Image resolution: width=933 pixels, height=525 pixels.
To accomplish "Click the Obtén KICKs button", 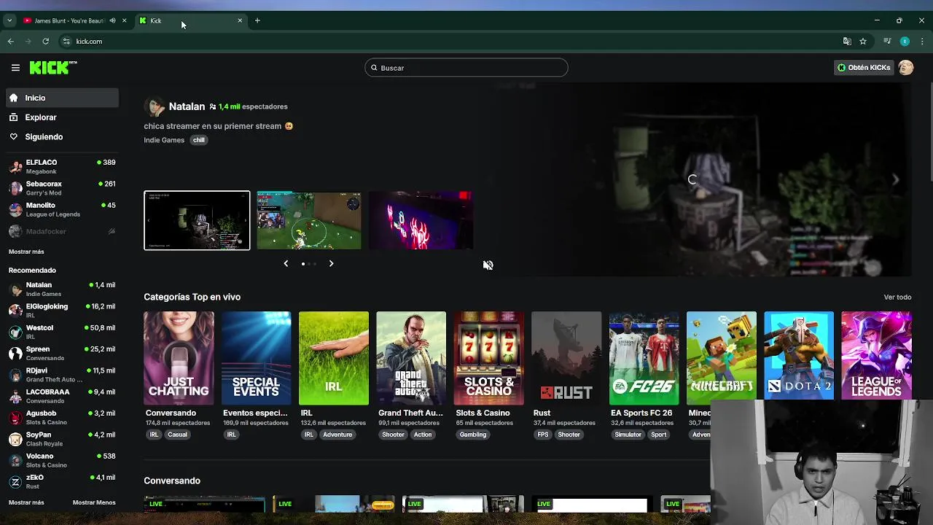I will click(x=864, y=68).
